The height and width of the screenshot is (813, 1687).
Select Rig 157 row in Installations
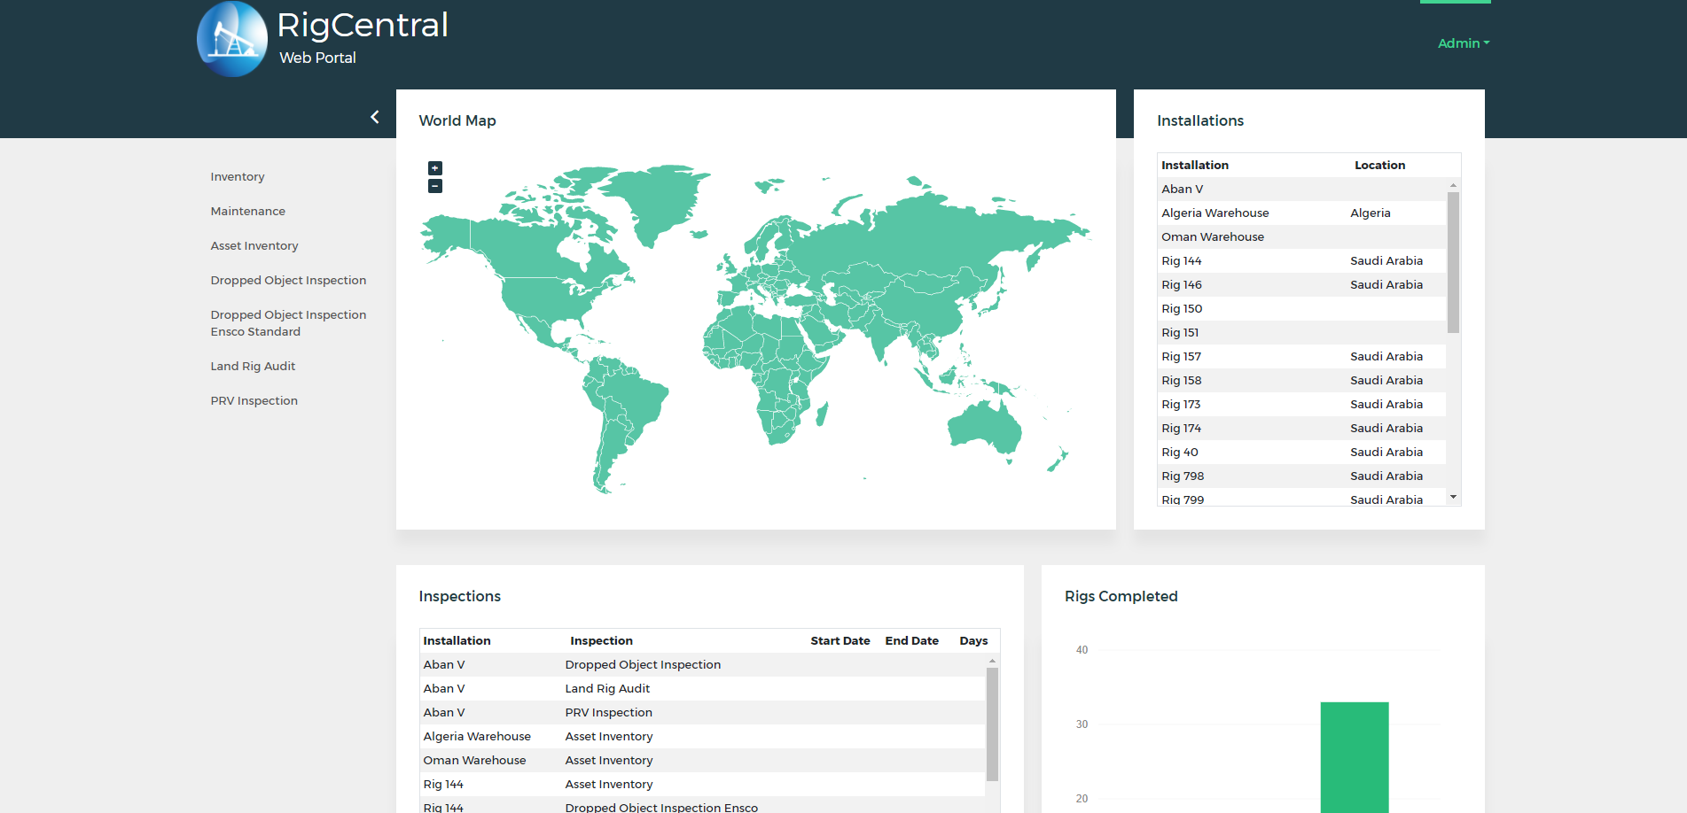tap(1182, 357)
